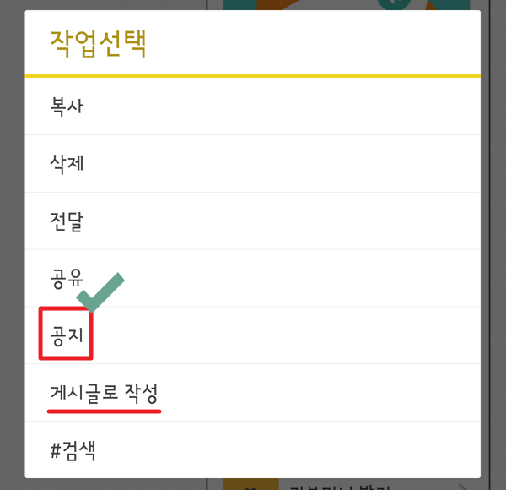Viewport: 506px width, 490px height.
Task: Open the chevron arrow at bottom right
Action: point(463,487)
